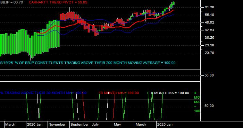The width and height of the screenshot is (243, 128).
Task: Click the 50.00 level in the 200 month panel
Action: [x=209, y=75]
